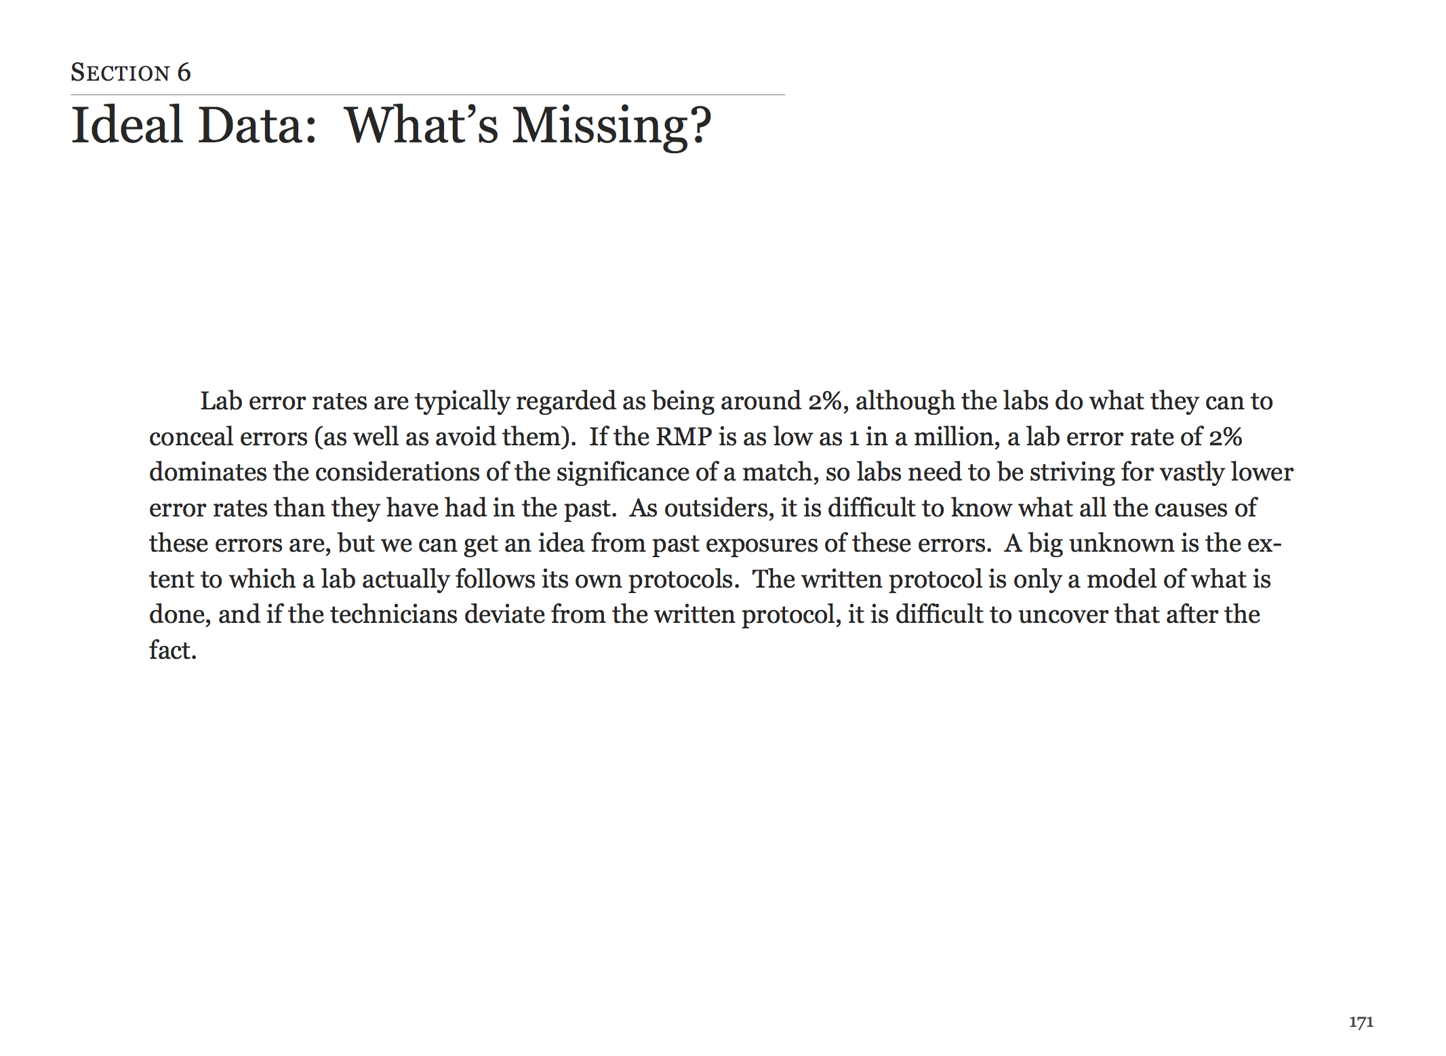Click the "Section 6" label
The height and width of the screenshot is (1056, 1446).
coord(131,73)
